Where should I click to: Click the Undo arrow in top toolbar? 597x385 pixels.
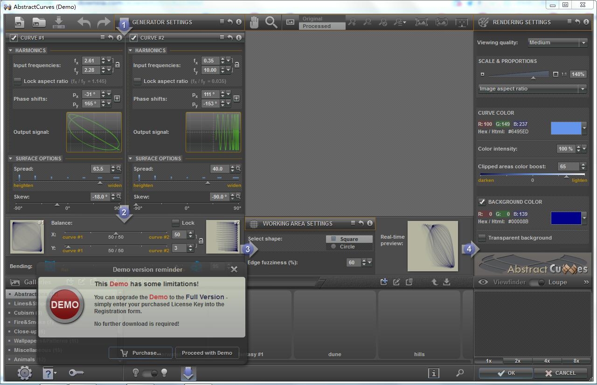[x=84, y=22]
